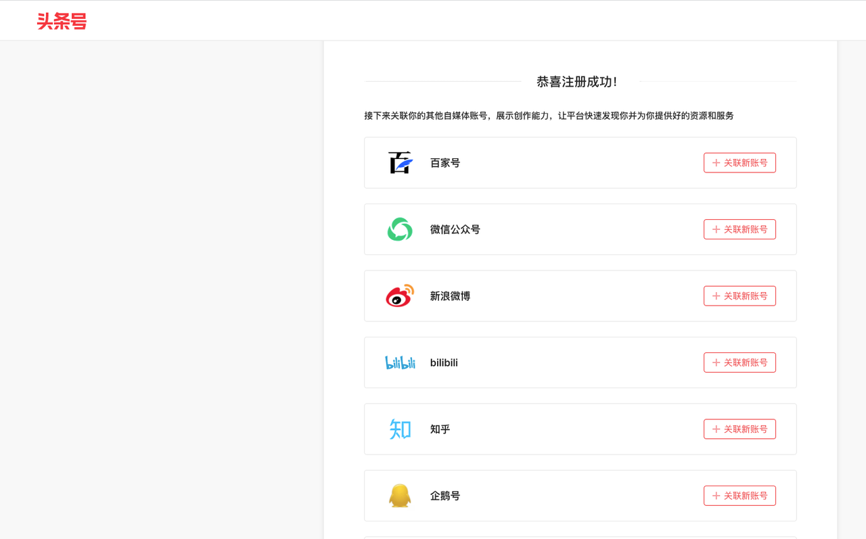
Task: Link a new 知乎 account
Action: coord(739,429)
